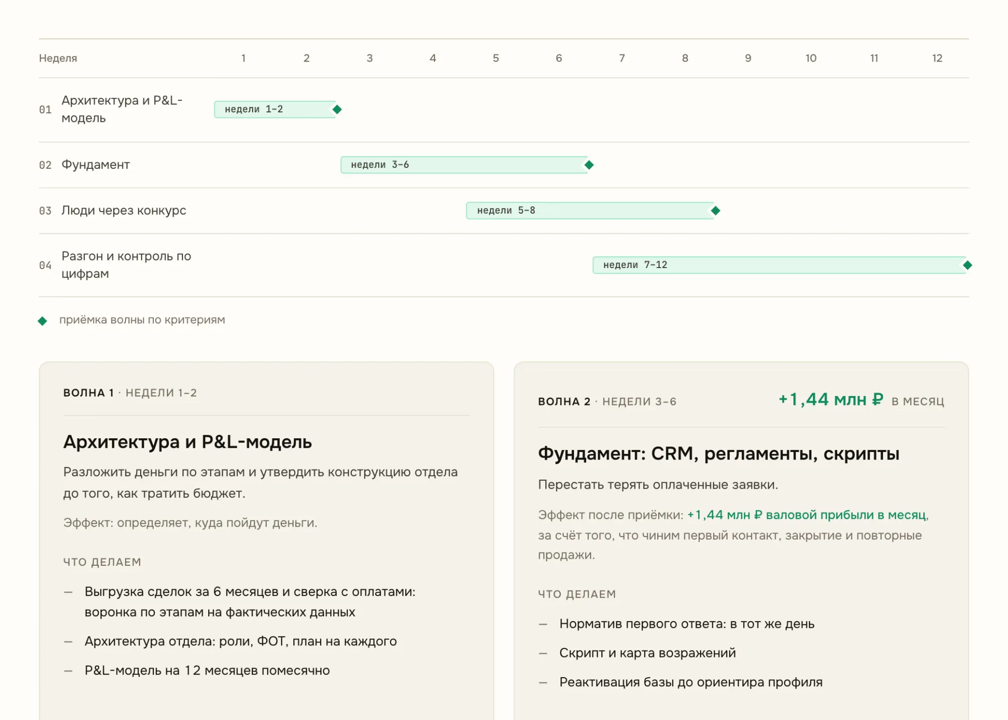Select the 'недели 1-2' Gantt bar
This screenshot has width=1008, height=720.
point(275,109)
